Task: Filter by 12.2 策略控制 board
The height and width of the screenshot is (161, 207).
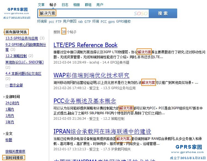Action: (x=16, y=56)
